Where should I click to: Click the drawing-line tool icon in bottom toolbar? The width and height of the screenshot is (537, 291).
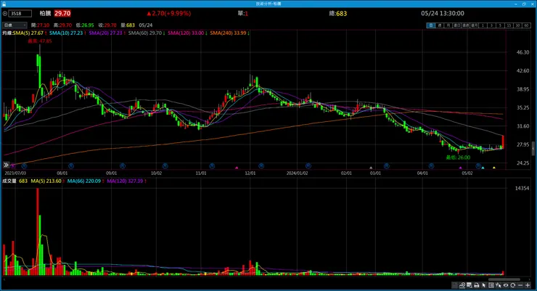[462, 285]
